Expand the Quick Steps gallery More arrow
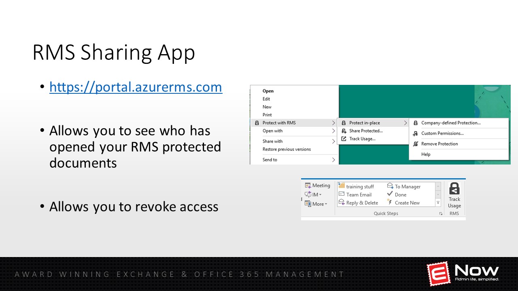 tap(438, 203)
